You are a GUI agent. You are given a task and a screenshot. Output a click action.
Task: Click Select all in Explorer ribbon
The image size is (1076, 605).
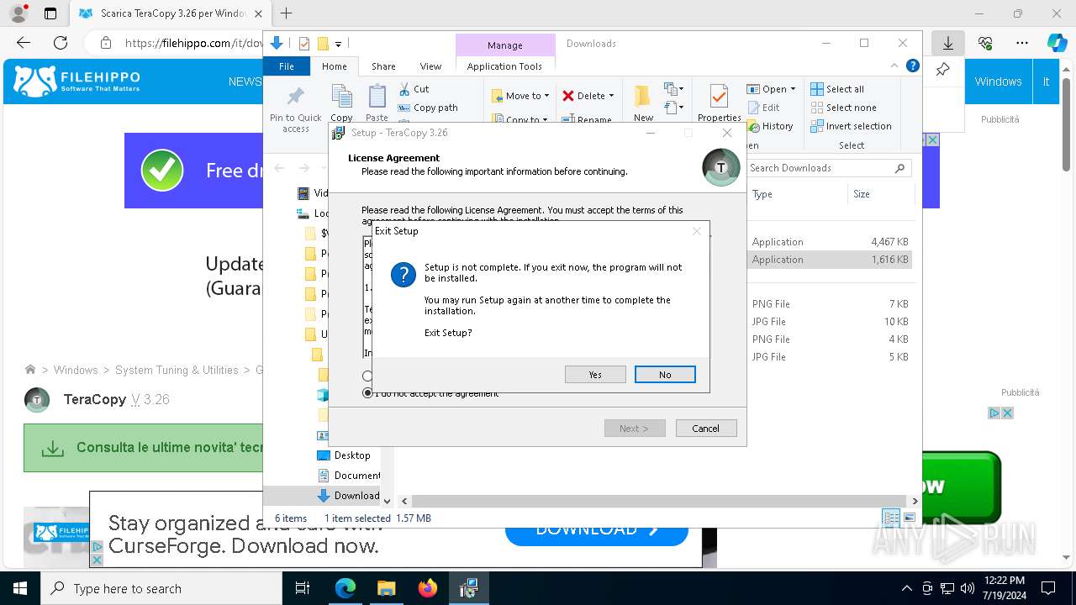(837, 89)
